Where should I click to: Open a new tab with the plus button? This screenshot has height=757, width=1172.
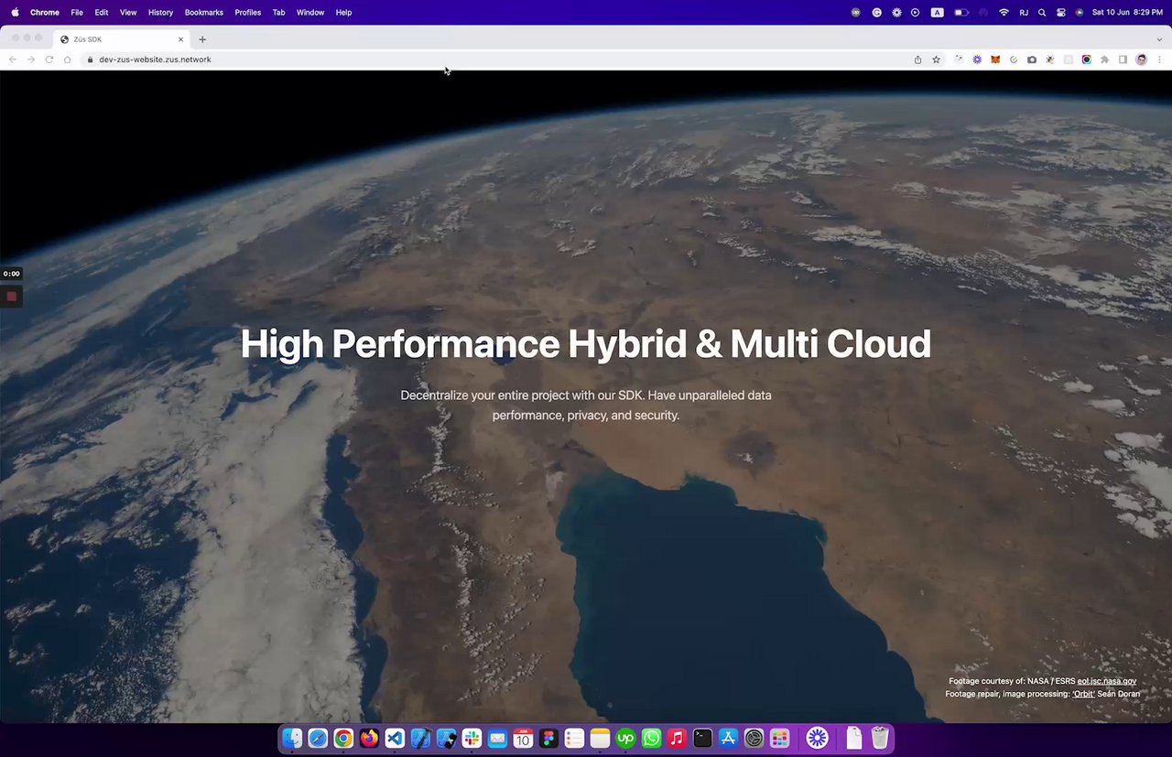[202, 39]
